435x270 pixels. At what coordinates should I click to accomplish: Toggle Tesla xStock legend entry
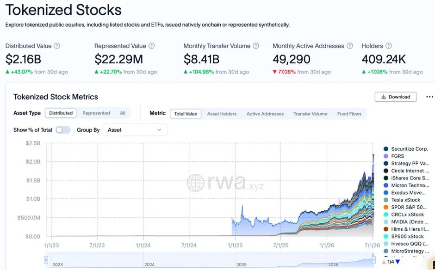(402, 200)
